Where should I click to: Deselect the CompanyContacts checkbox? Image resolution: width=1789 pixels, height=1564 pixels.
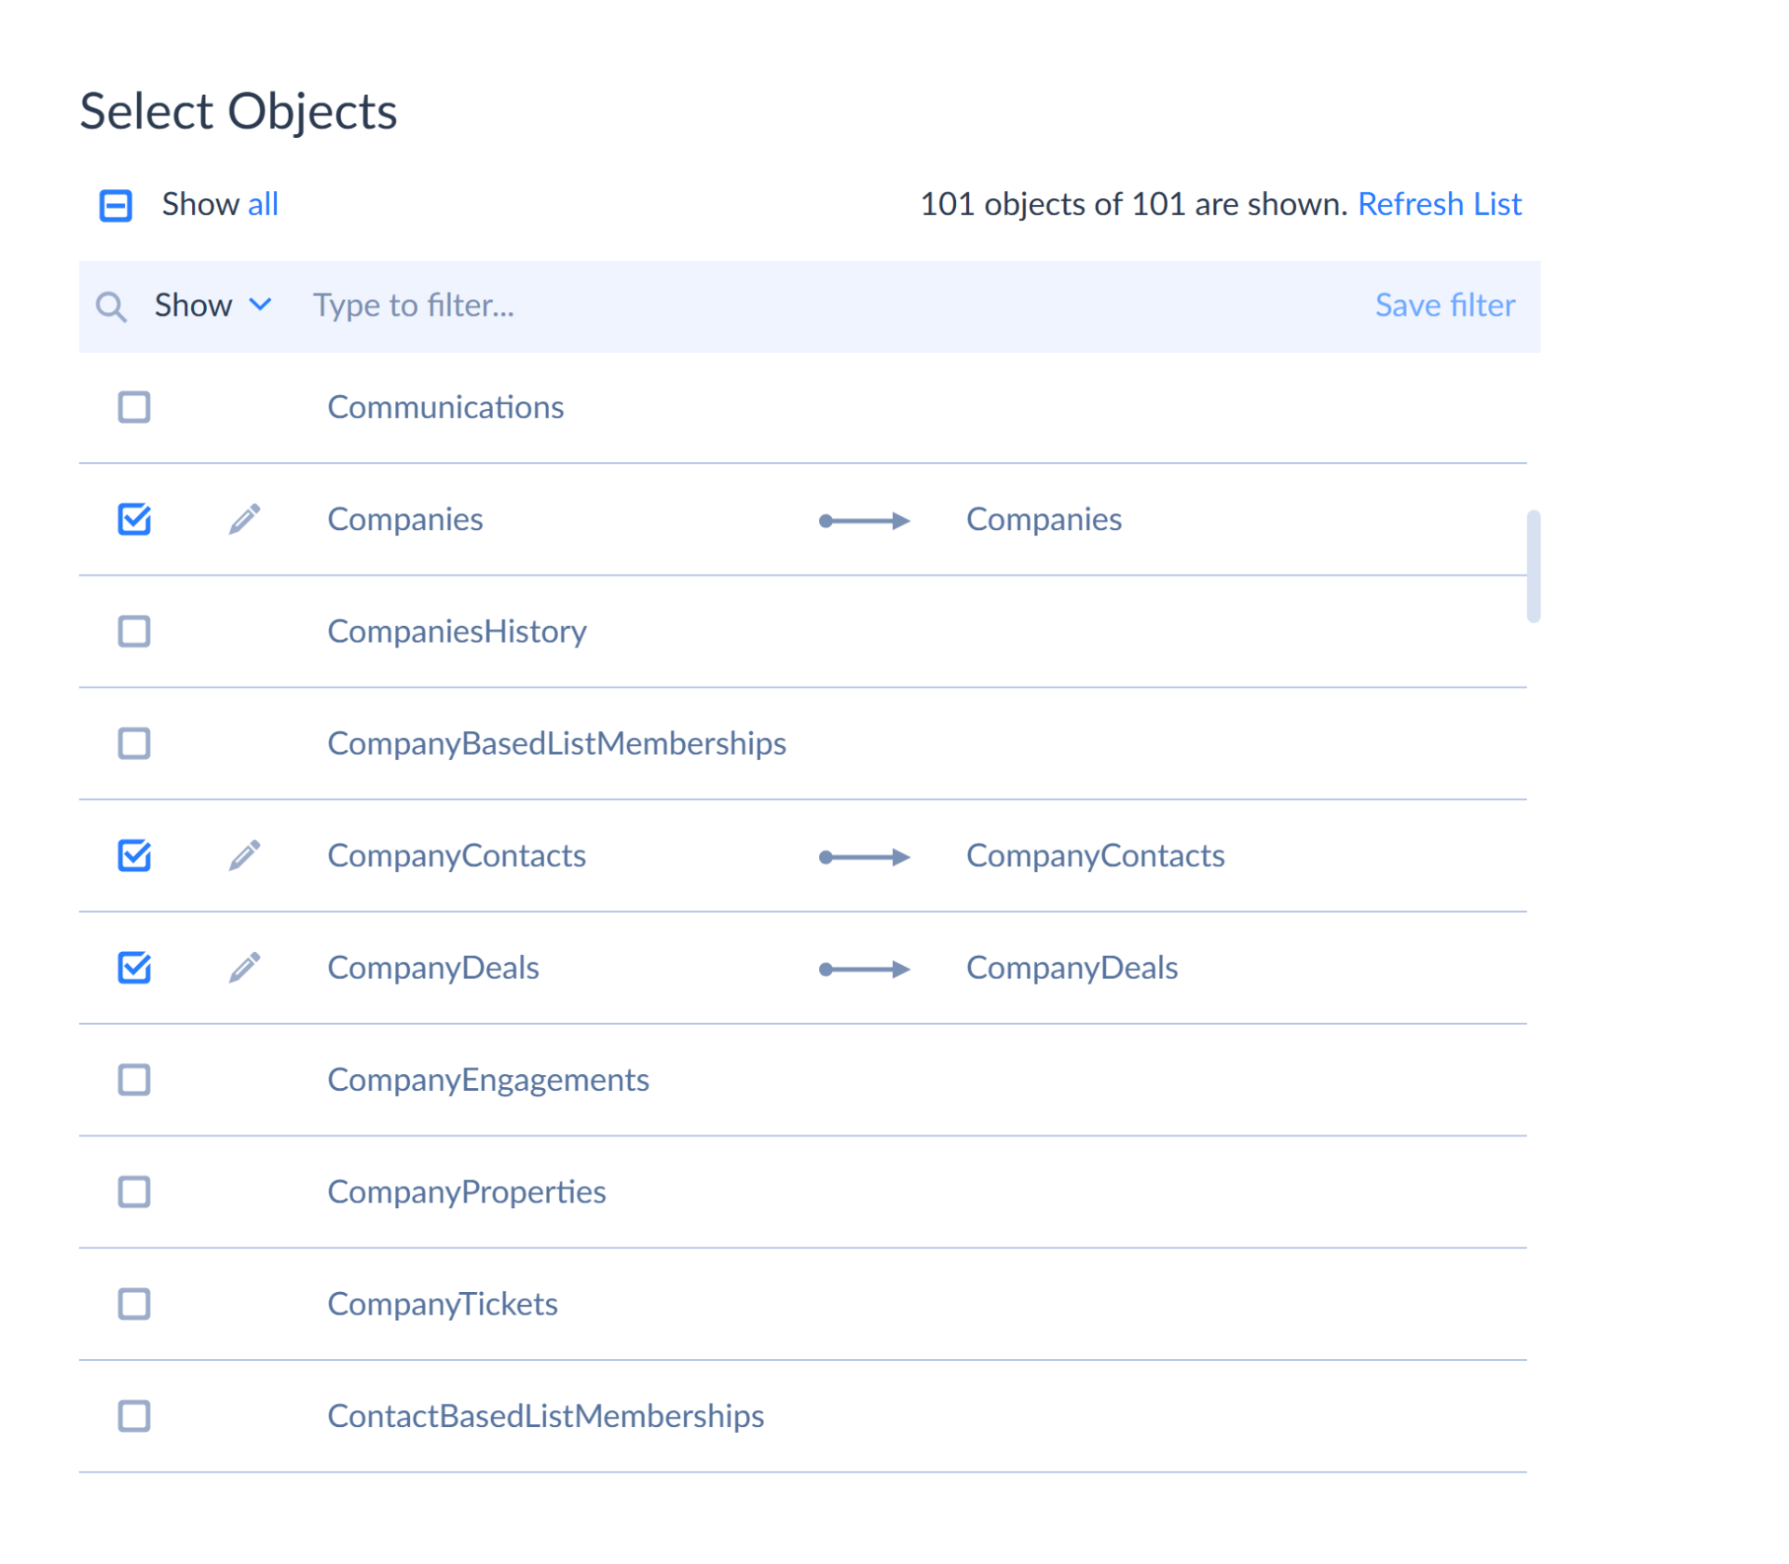click(x=134, y=855)
